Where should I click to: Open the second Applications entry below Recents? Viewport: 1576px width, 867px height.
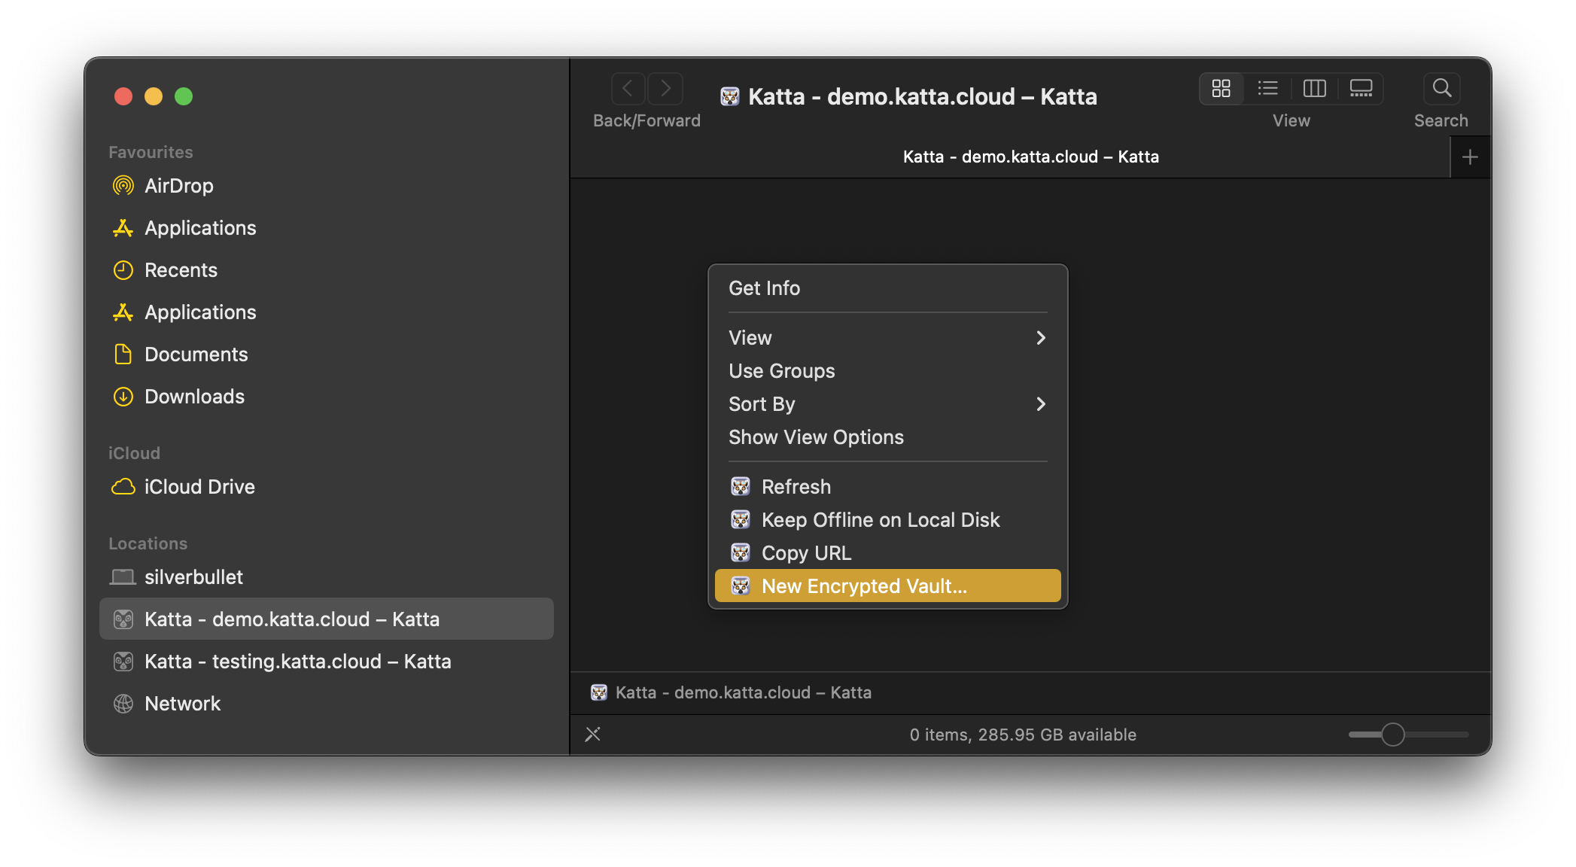pos(327,312)
